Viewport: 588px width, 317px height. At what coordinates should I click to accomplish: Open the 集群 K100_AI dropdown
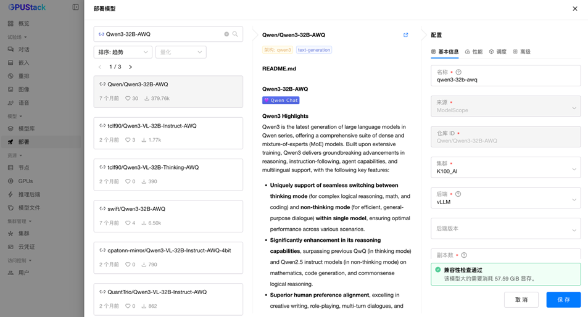pyautogui.click(x=506, y=168)
